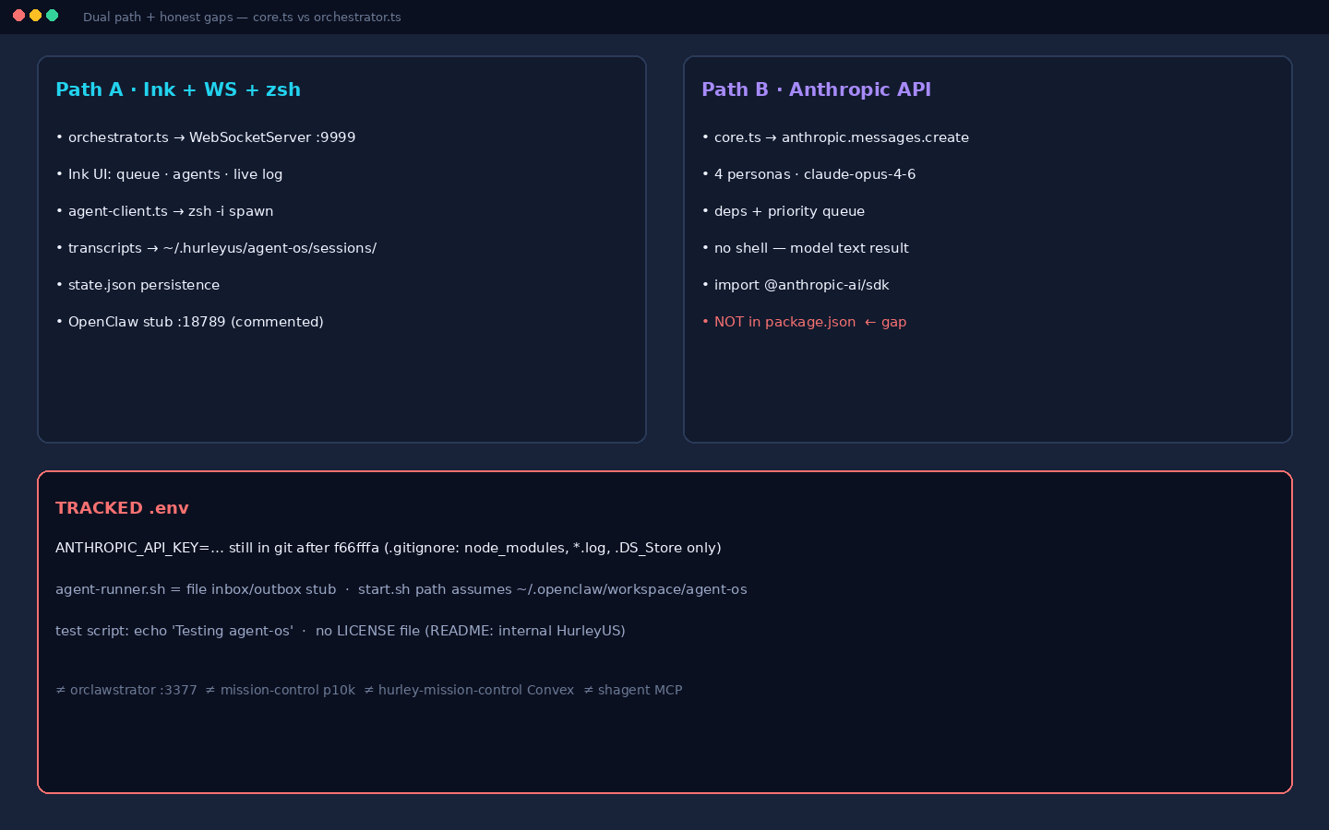This screenshot has height=830, width=1329.
Task: Click the yellow minimize window button
Action: pyautogui.click(x=35, y=16)
